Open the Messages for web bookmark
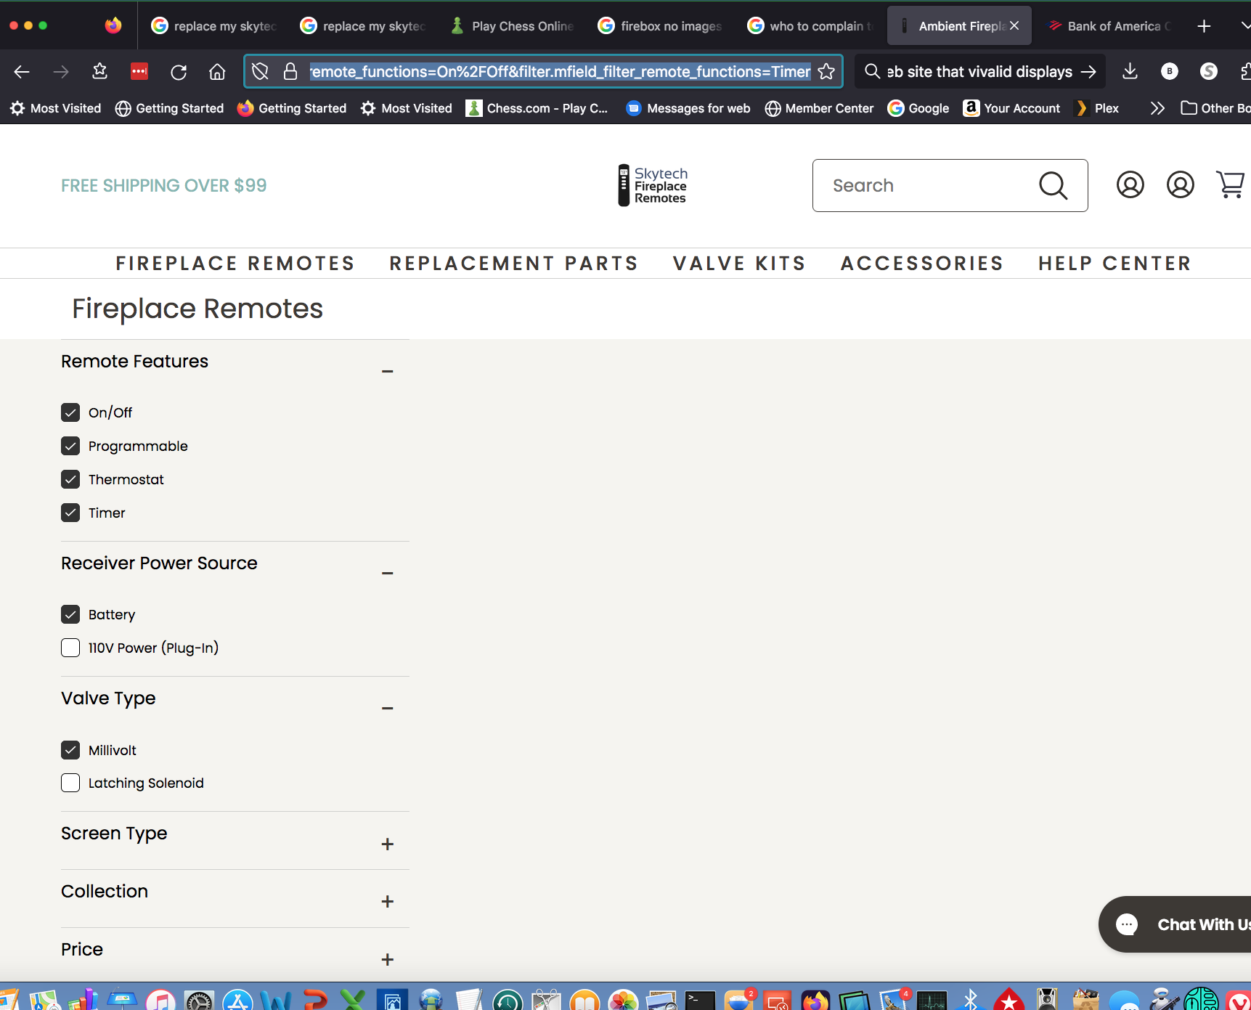 click(x=688, y=108)
